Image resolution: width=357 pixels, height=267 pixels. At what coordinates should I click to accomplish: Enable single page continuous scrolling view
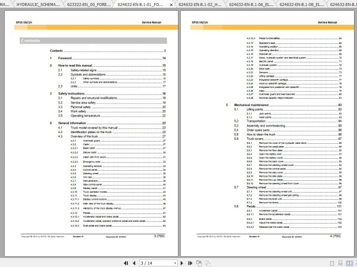(x=340, y=263)
